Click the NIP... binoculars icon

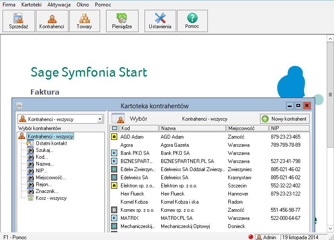30,171
